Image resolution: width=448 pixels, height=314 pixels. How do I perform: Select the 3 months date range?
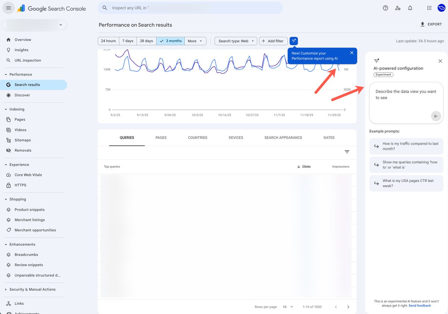[x=171, y=41]
